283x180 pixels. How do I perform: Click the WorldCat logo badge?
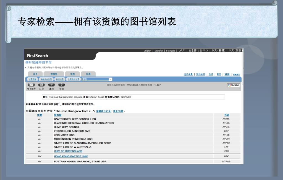click(234, 85)
